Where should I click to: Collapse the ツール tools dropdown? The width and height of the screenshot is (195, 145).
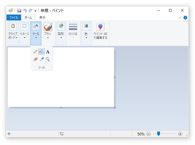(36, 33)
